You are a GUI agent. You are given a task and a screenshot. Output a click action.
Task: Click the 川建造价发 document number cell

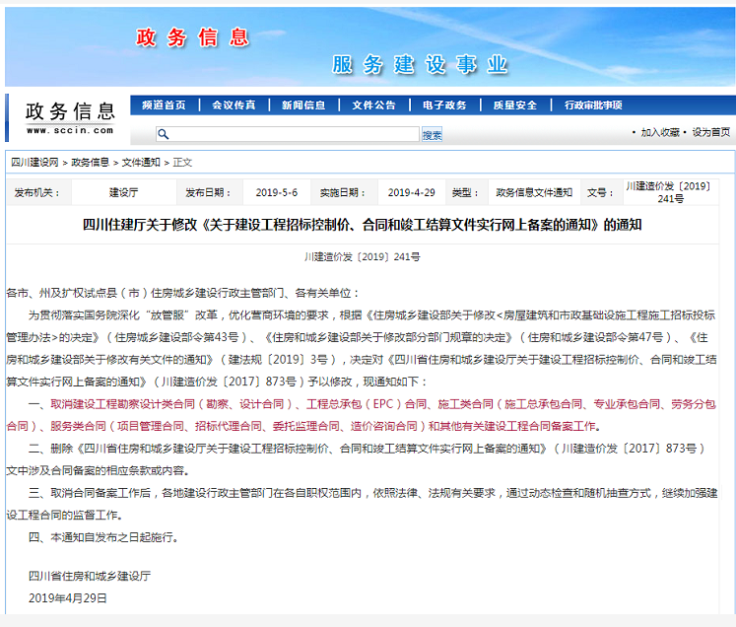pyautogui.click(x=670, y=192)
